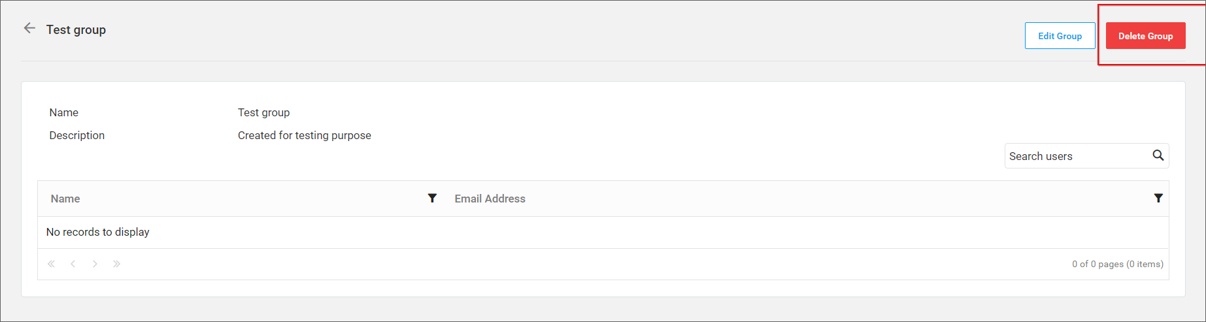Viewport: 1206px width, 322px height.
Task: Select the 'Test group' page title
Action: pos(76,29)
